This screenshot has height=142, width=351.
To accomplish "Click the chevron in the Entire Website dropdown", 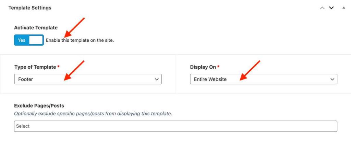I will click(332, 79).
